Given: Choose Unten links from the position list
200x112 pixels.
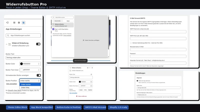Looking at the screenshot, I should point(30,88).
